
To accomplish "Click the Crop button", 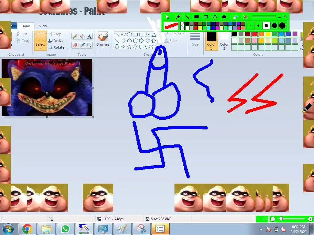I will coord(55,34).
